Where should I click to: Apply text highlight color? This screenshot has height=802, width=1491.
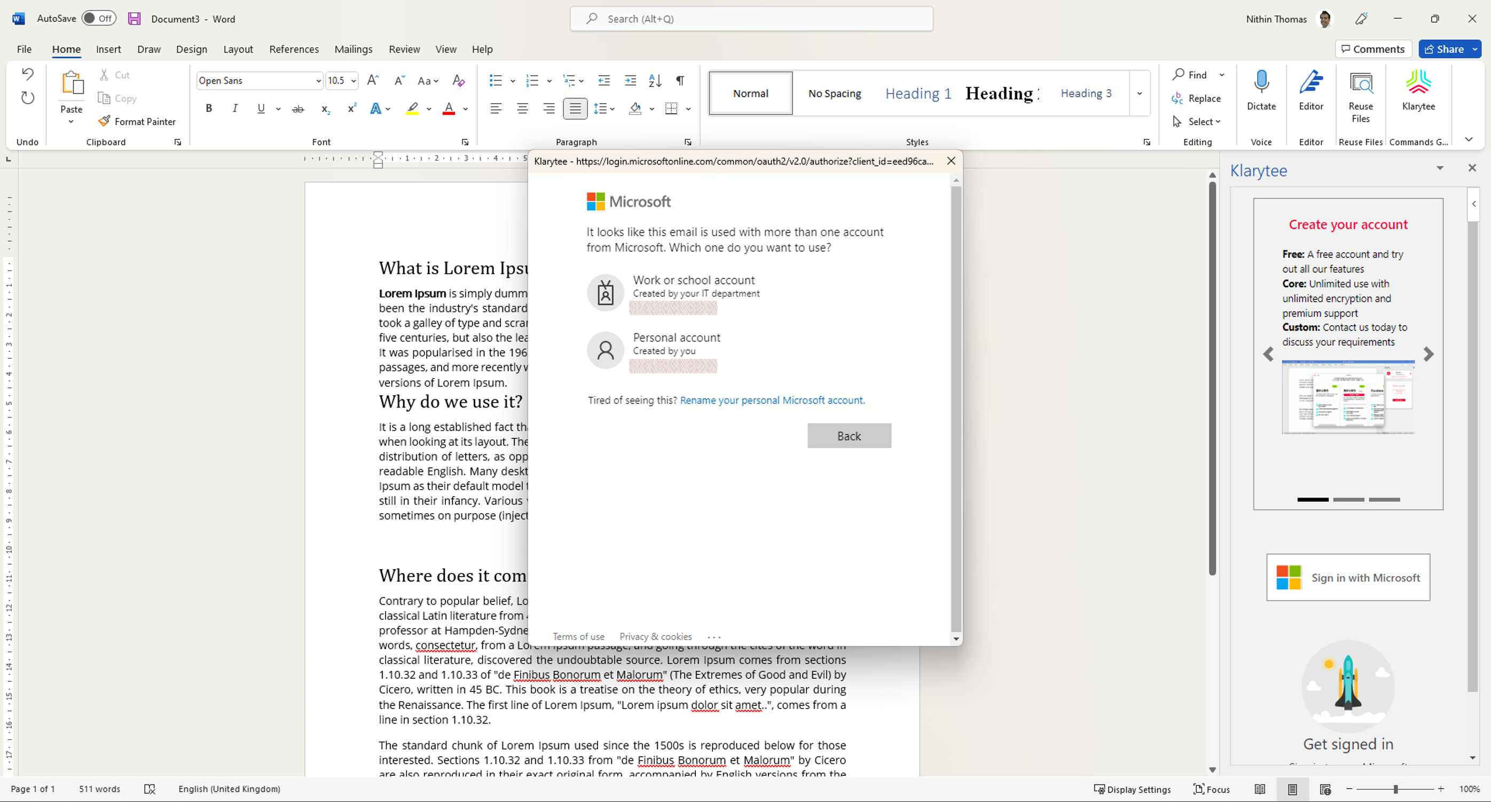(412, 108)
